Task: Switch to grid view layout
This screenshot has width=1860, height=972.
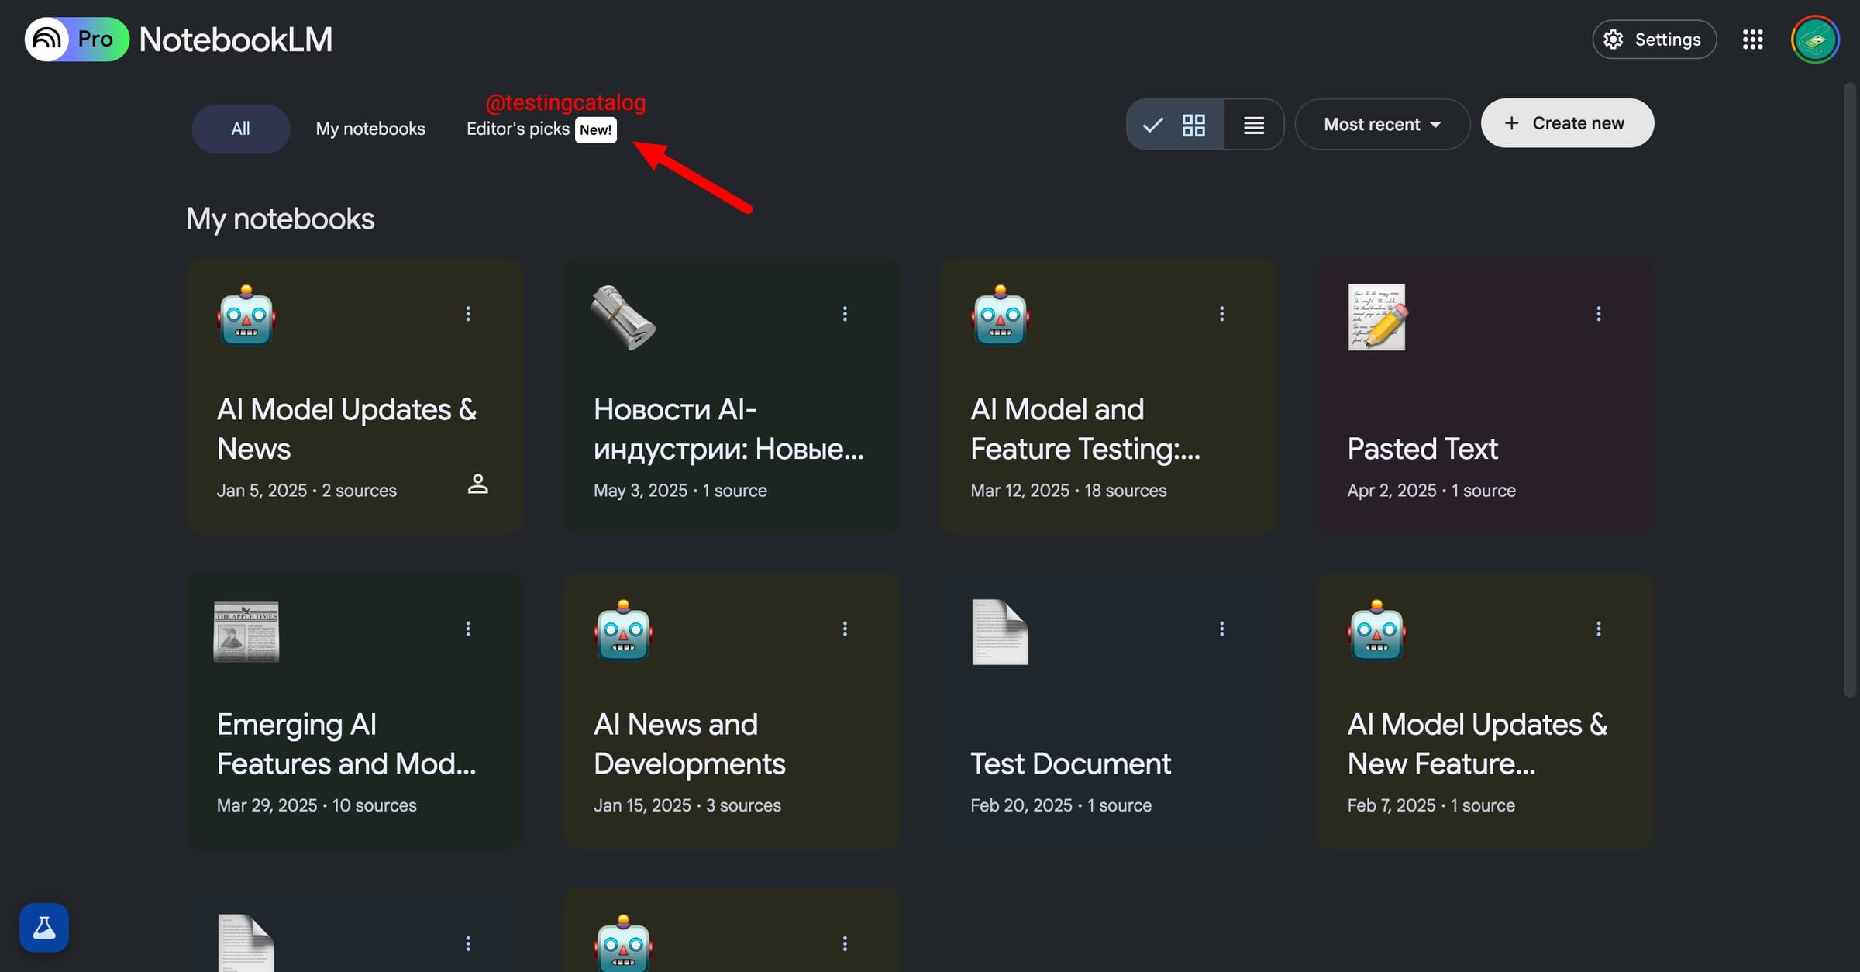Action: [1193, 124]
